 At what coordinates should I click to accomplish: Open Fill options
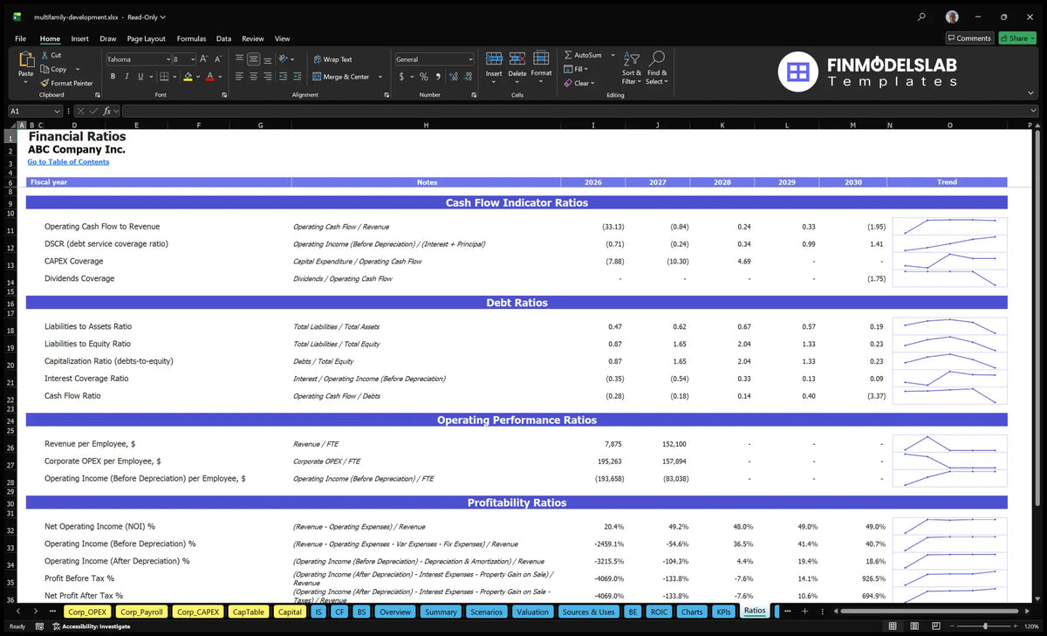[x=576, y=69]
